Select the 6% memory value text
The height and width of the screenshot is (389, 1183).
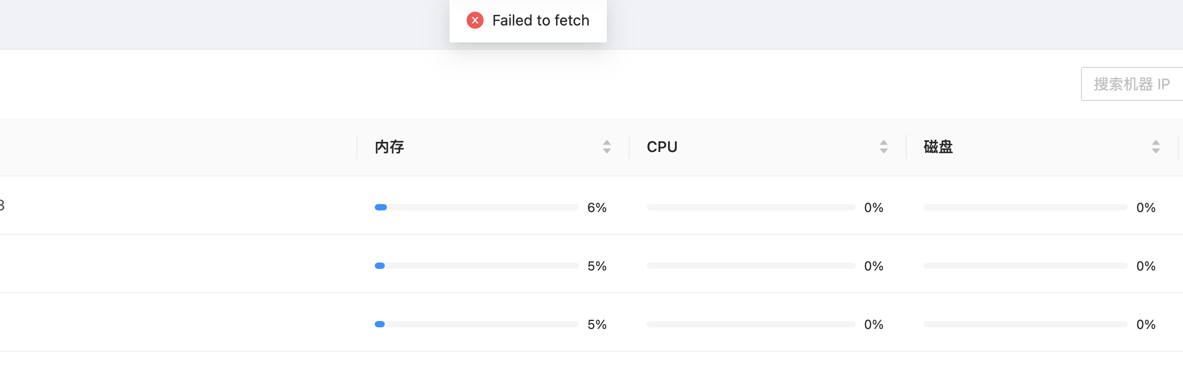click(597, 207)
